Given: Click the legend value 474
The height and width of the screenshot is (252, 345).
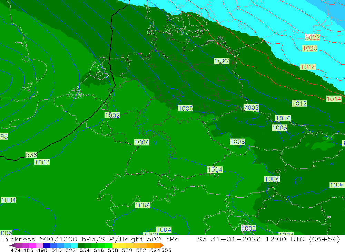Looking at the screenshot, I should (16, 250).
